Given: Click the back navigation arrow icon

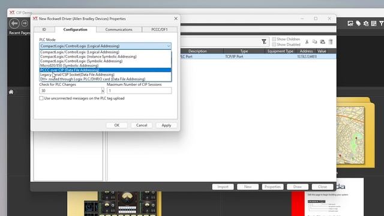Looking at the screenshot, I should pos(14,23).
